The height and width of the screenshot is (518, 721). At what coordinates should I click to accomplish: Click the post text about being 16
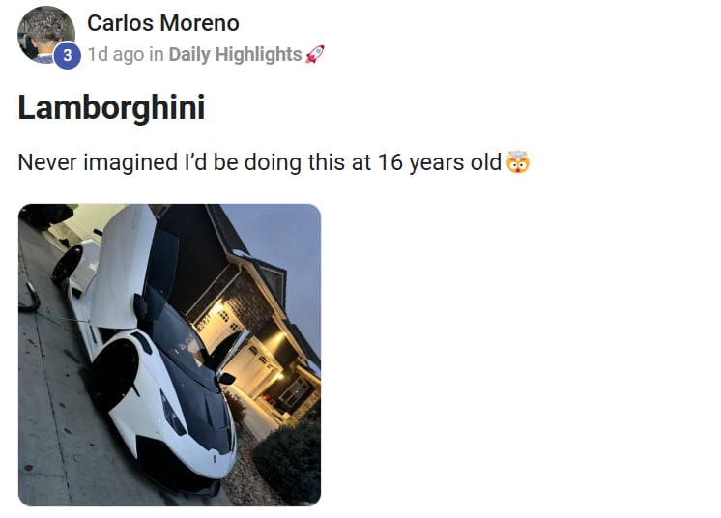click(259, 162)
